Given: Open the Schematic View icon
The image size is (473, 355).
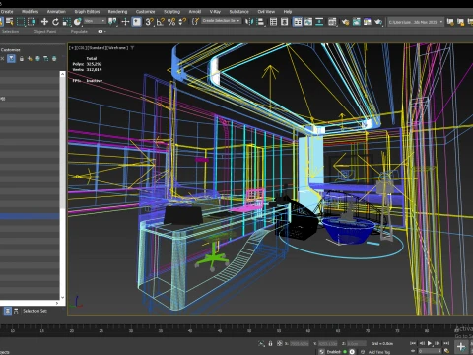Looking at the screenshot, I should click(x=319, y=22).
